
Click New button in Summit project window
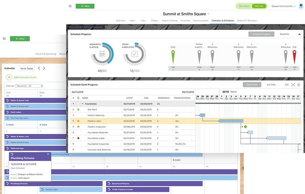85,6
